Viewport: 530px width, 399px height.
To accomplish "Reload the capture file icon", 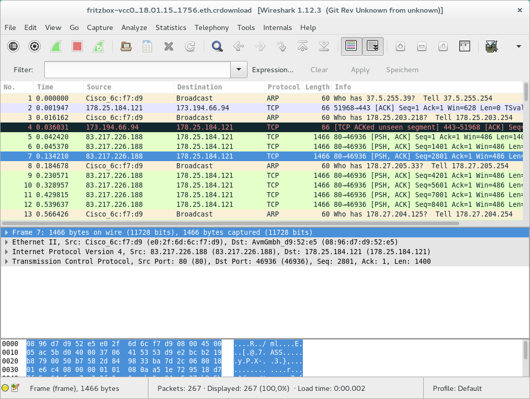I will pos(190,47).
